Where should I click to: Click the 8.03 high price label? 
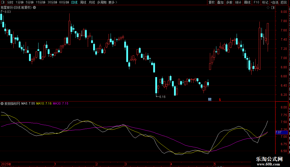point(8,12)
